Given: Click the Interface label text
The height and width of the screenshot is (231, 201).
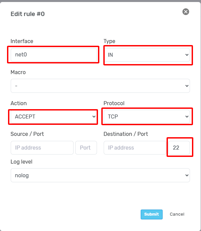Looking at the screenshot, I should (x=22, y=41).
